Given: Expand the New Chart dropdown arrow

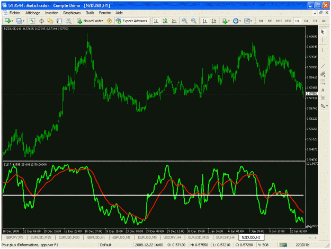Looking at the screenshot, I should [x=12, y=21].
